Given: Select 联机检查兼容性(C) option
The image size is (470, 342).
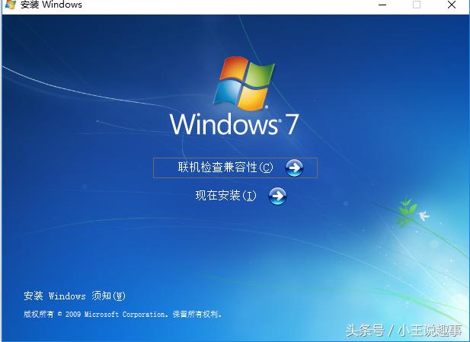Looking at the screenshot, I should click(x=235, y=168).
